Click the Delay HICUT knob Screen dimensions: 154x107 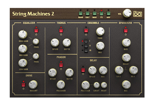pyautogui.click(x=104, y=85)
